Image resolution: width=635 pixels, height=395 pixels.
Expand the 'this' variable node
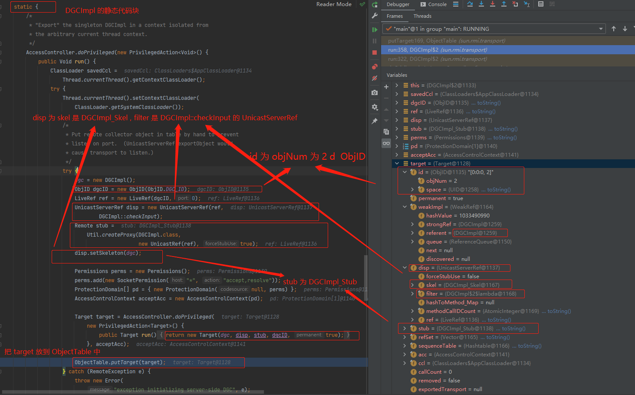[x=397, y=86]
